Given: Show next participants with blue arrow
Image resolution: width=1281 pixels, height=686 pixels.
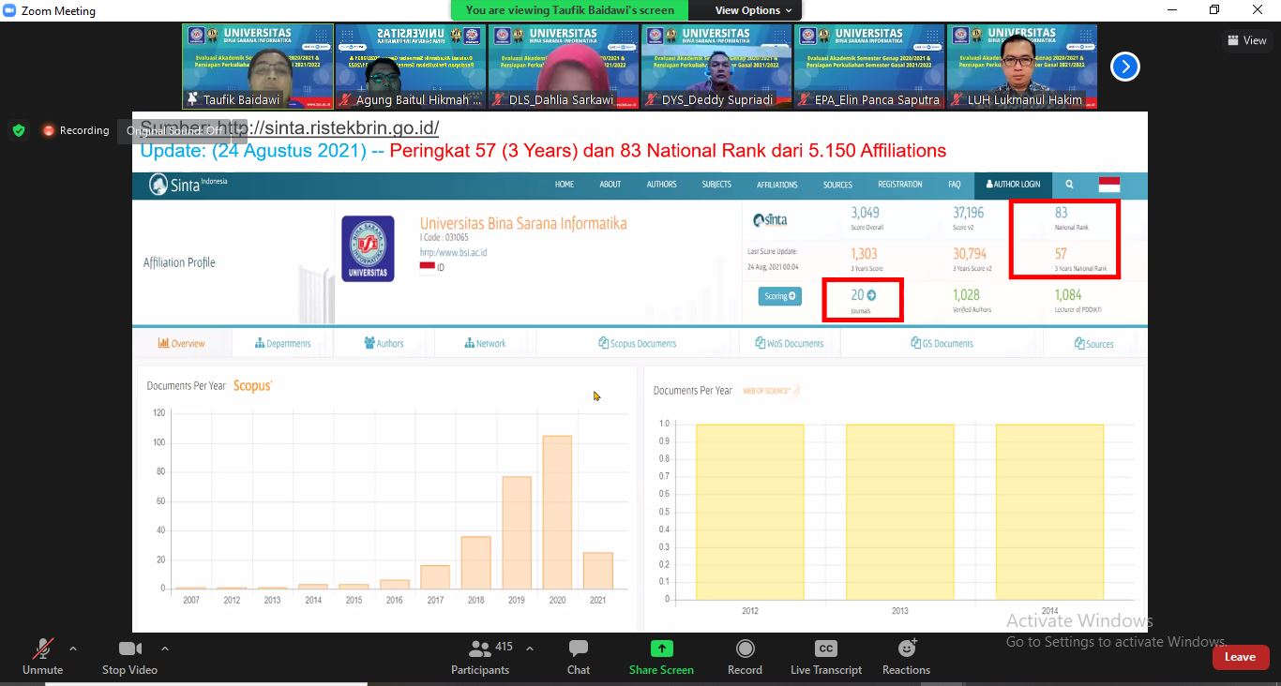Looking at the screenshot, I should point(1125,67).
